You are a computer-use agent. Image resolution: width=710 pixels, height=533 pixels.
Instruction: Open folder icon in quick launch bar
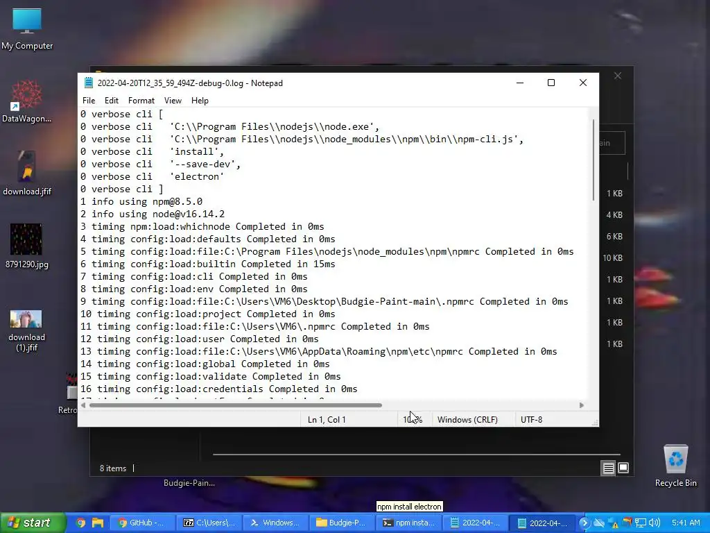coord(98,523)
